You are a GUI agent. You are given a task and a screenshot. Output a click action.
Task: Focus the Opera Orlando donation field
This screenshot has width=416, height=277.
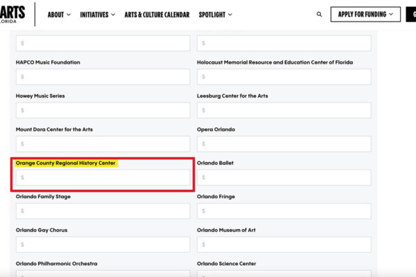click(284, 144)
